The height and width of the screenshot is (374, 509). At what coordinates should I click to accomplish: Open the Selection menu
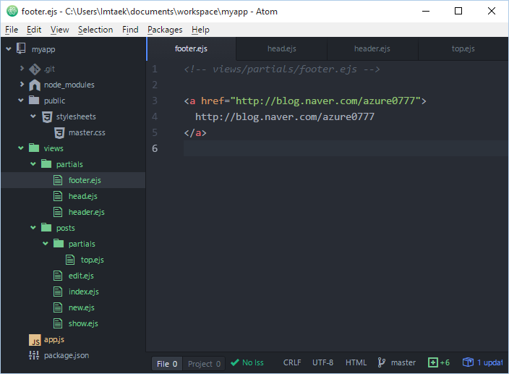95,30
